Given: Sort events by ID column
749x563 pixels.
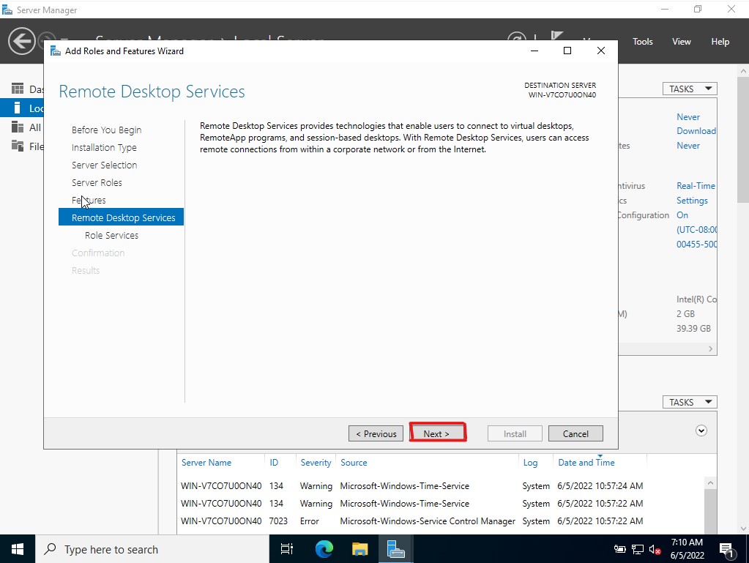Looking at the screenshot, I should point(274,462).
